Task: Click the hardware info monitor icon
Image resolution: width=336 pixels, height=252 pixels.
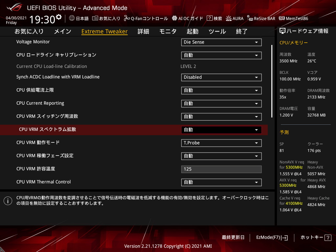Action: point(283,31)
